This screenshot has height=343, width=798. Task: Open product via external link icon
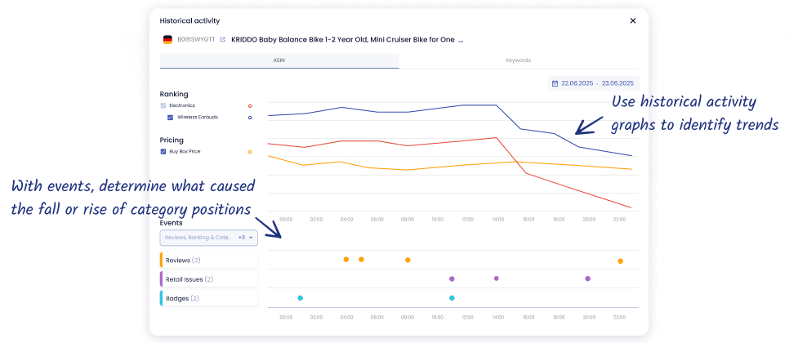[222, 39]
